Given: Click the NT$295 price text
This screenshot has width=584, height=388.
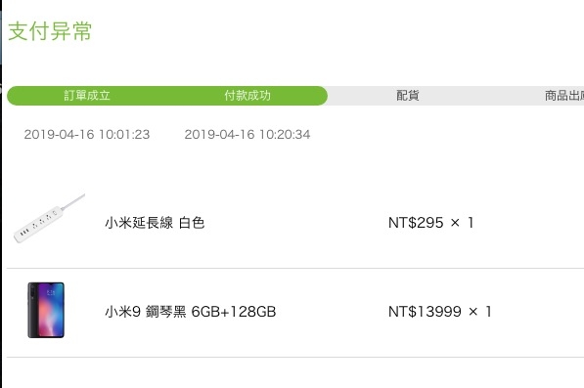Looking at the screenshot, I should pyautogui.click(x=416, y=223).
